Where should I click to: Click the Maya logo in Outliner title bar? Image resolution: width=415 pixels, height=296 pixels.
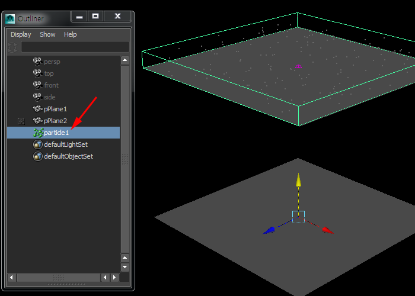coord(10,19)
